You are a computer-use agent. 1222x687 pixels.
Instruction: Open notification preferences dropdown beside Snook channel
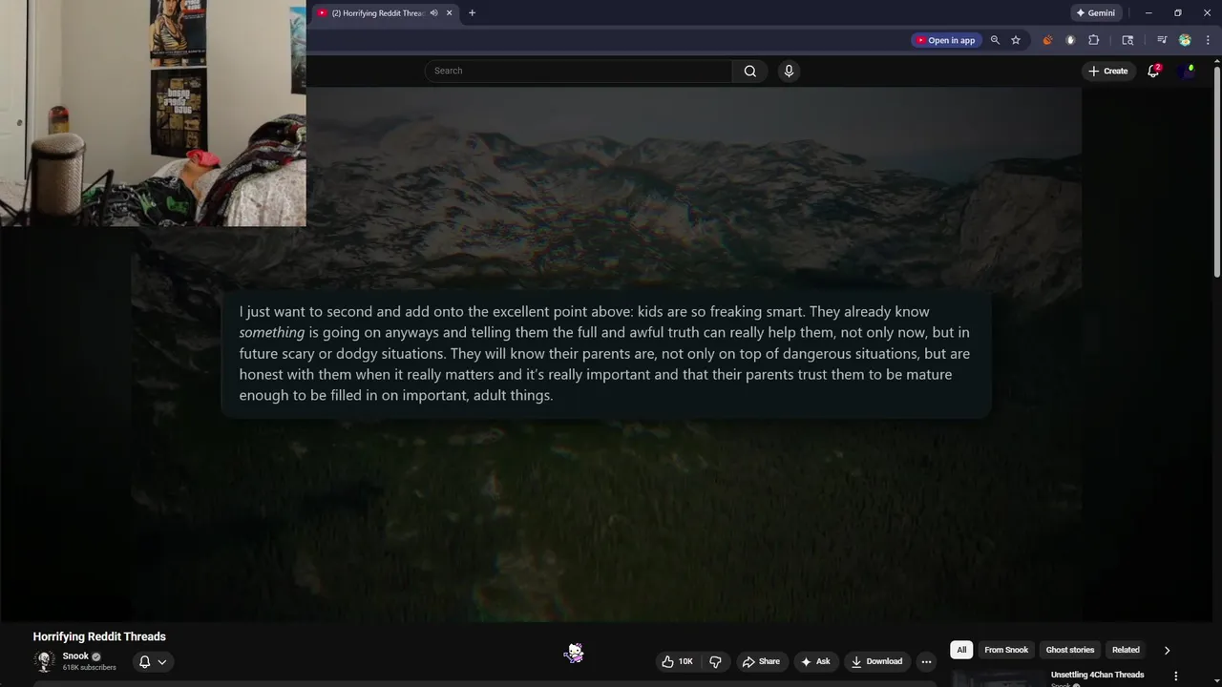coord(153,661)
